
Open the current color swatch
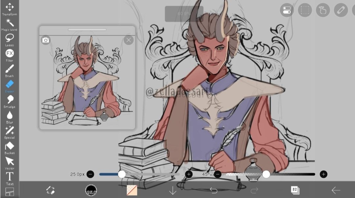coord(132,190)
